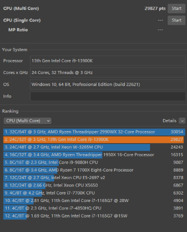This screenshot has height=232, width=187.
Task: Select the Core i7-4850HQ ranking row
Action: (94, 208)
